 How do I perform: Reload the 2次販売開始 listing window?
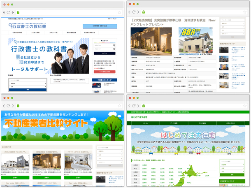[x=134, y=12]
